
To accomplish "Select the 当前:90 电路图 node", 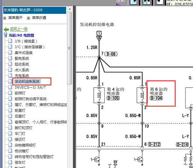I will tap(21, 35).
